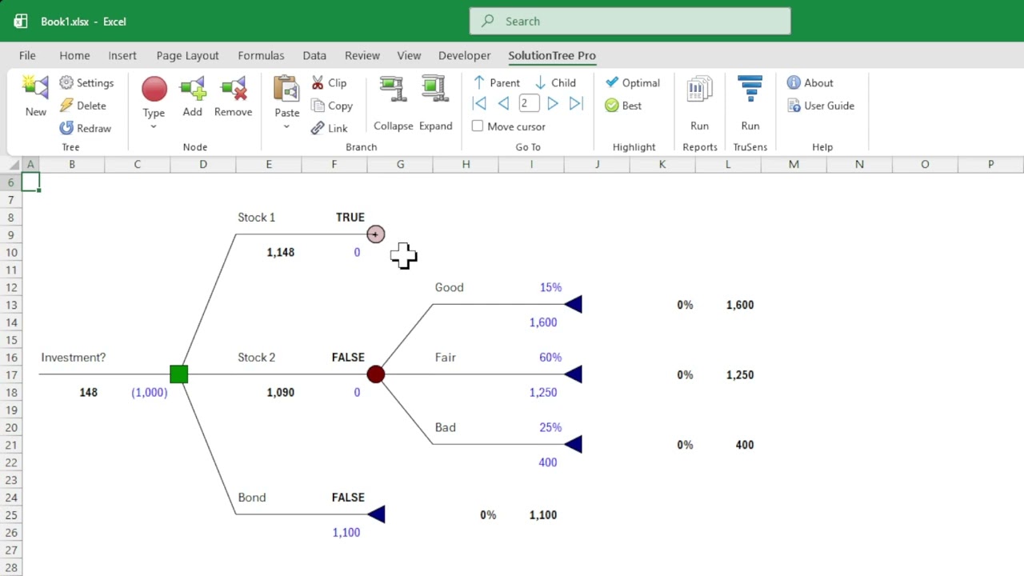The image size is (1024, 576).
Task: Jump to last node arrow
Action: click(x=576, y=103)
